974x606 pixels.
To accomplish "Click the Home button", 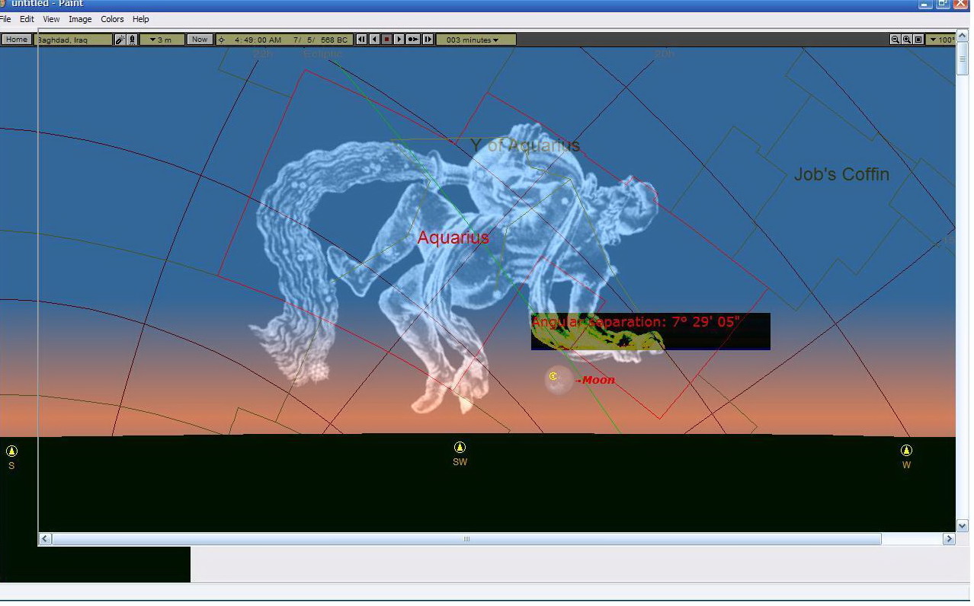I will tap(16, 40).
